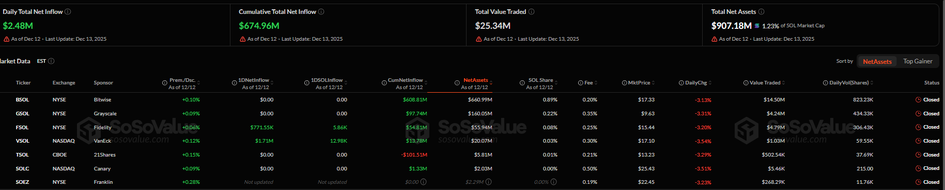
Task: Sort by the DailyVol(Shares) column arrows
Action: [x=872, y=83]
